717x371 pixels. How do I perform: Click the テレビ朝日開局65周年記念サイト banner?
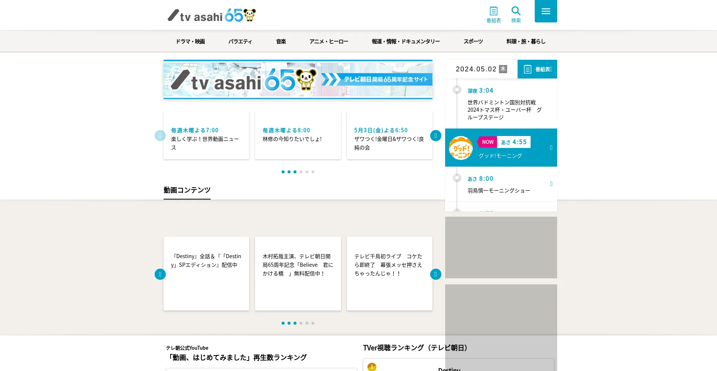tap(298, 80)
